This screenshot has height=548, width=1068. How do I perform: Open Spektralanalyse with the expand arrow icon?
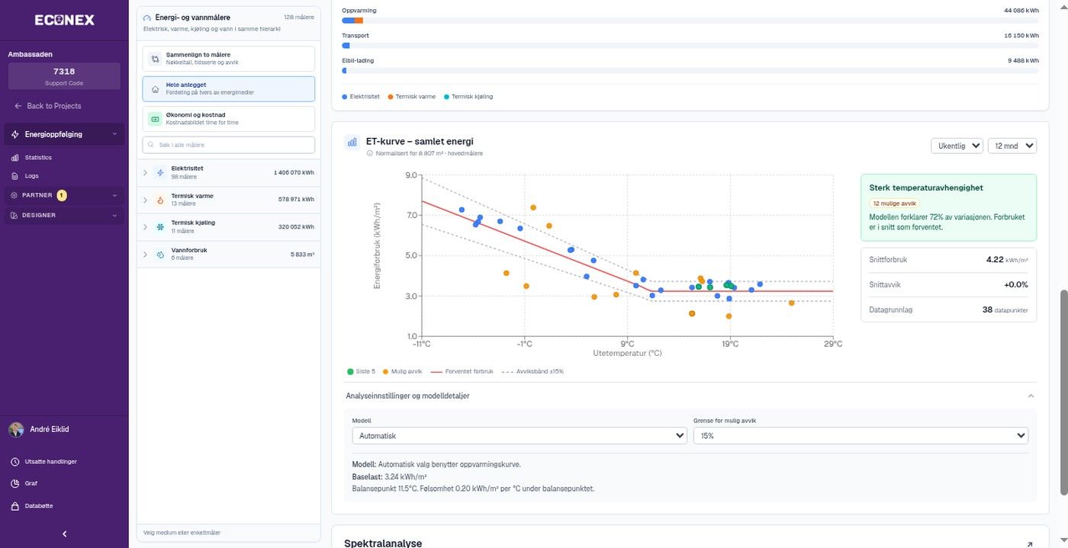coord(1030,544)
